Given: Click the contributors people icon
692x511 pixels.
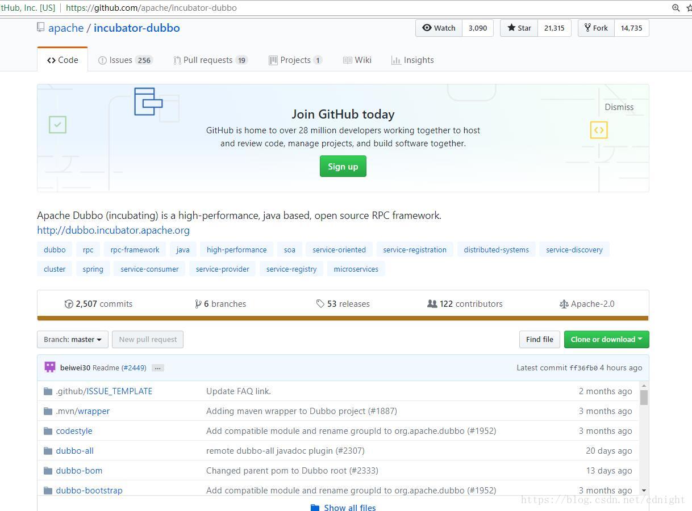Looking at the screenshot, I should (x=432, y=304).
